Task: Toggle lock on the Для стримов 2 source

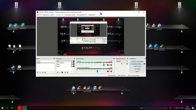Action: 74,63
